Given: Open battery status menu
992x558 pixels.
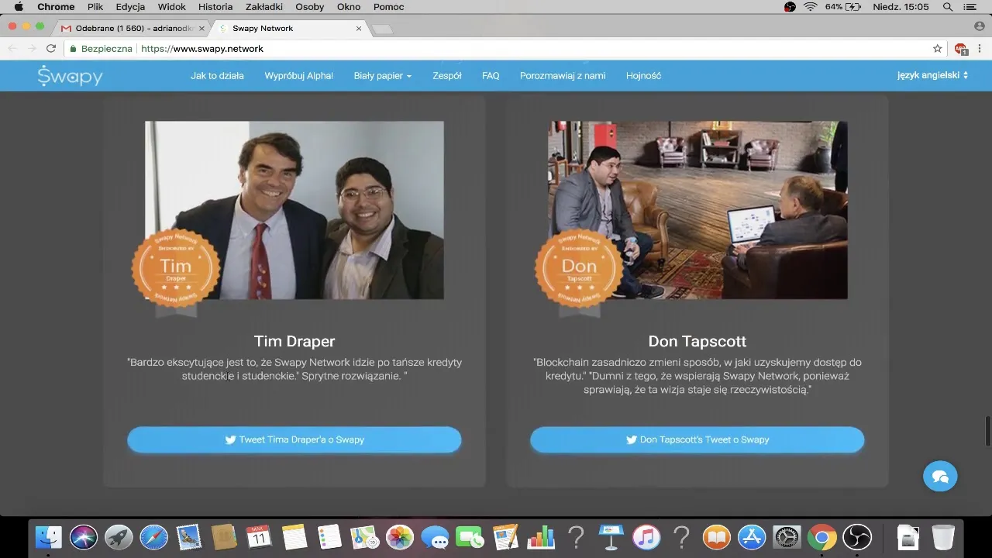Looking at the screenshot, I should tap(843, 7).
